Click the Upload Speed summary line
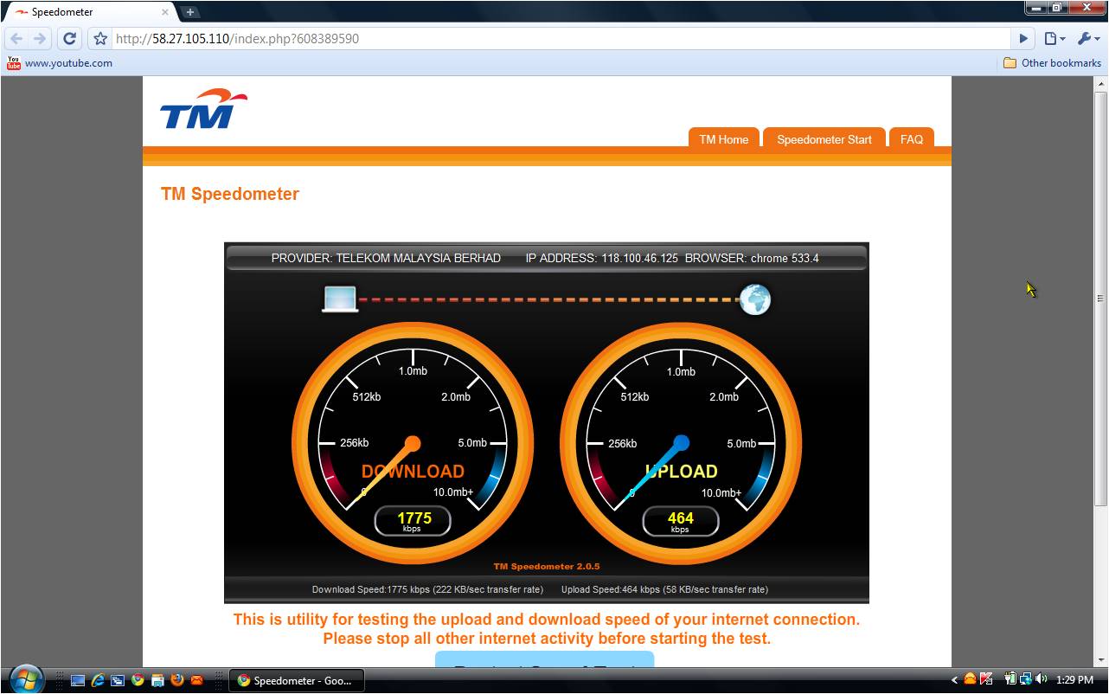 (x=664, y=589)
